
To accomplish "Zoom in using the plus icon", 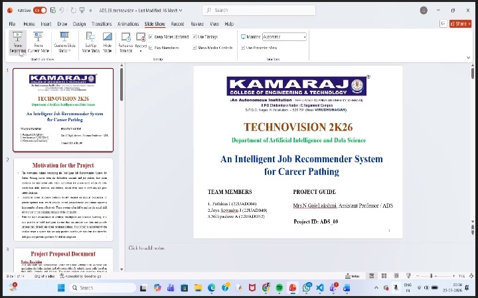I will (x=453, y=275).
